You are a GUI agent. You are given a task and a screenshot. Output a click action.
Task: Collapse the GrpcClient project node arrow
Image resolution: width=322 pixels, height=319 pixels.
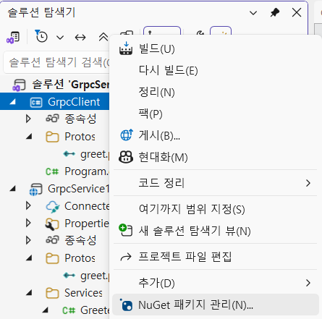click(13, 102)
